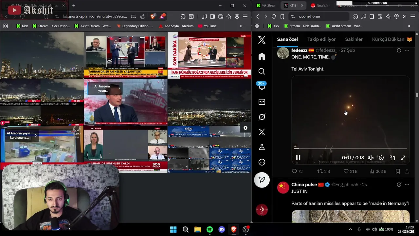Viewport: 419px width, 236px height.
Task: Open Grok from the X sidebar
Action: (262, 117)
